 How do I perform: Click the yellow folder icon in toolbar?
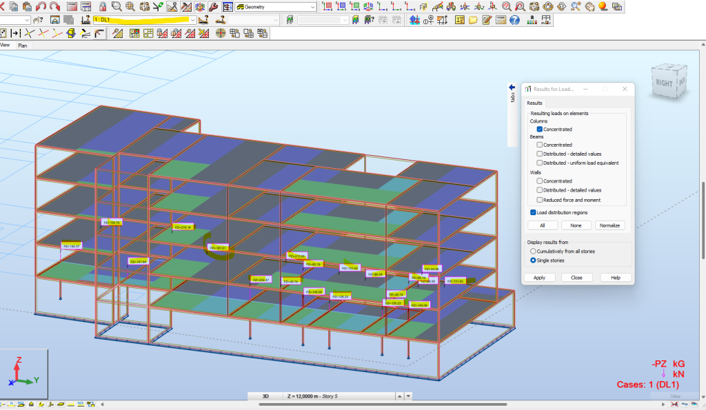pyautogui.click(x=473, y=20)
